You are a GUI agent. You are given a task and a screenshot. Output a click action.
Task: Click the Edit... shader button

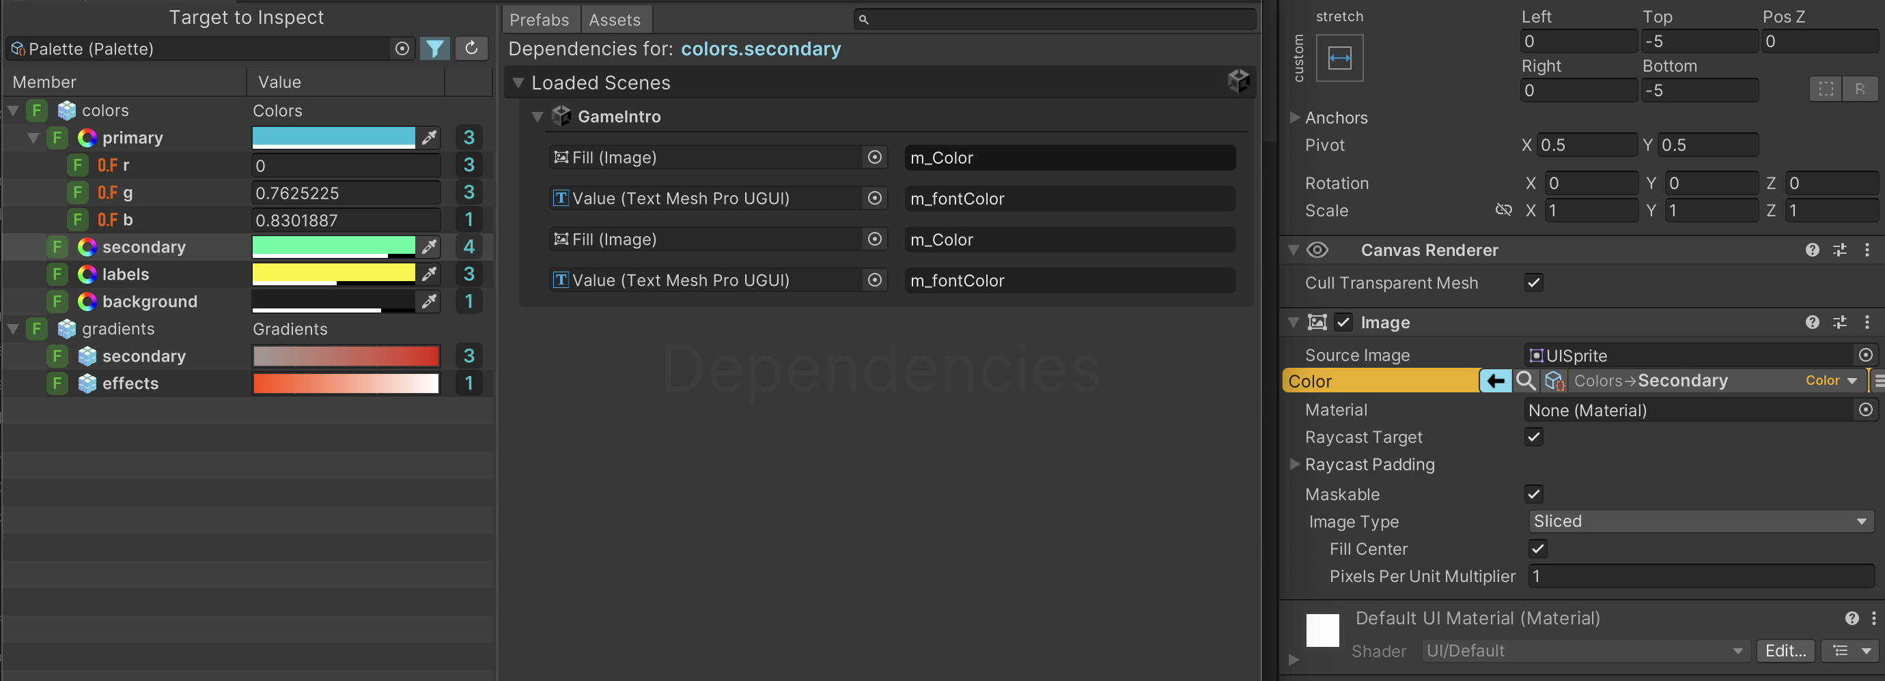click(1785, 651)
